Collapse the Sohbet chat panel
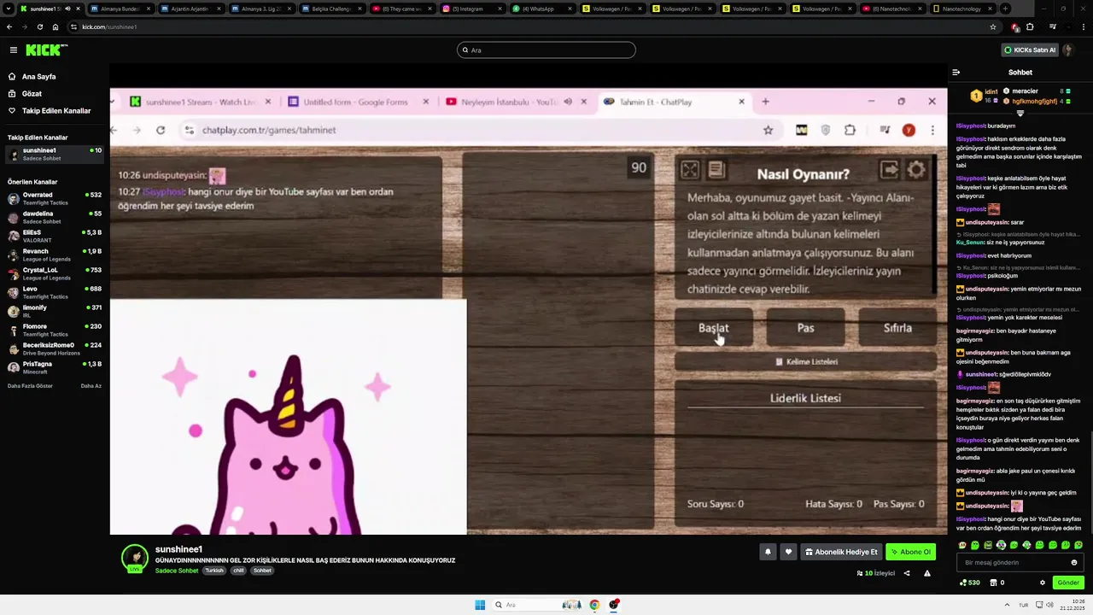Screen dimensions: 1093x615 (x=956, y=73)
